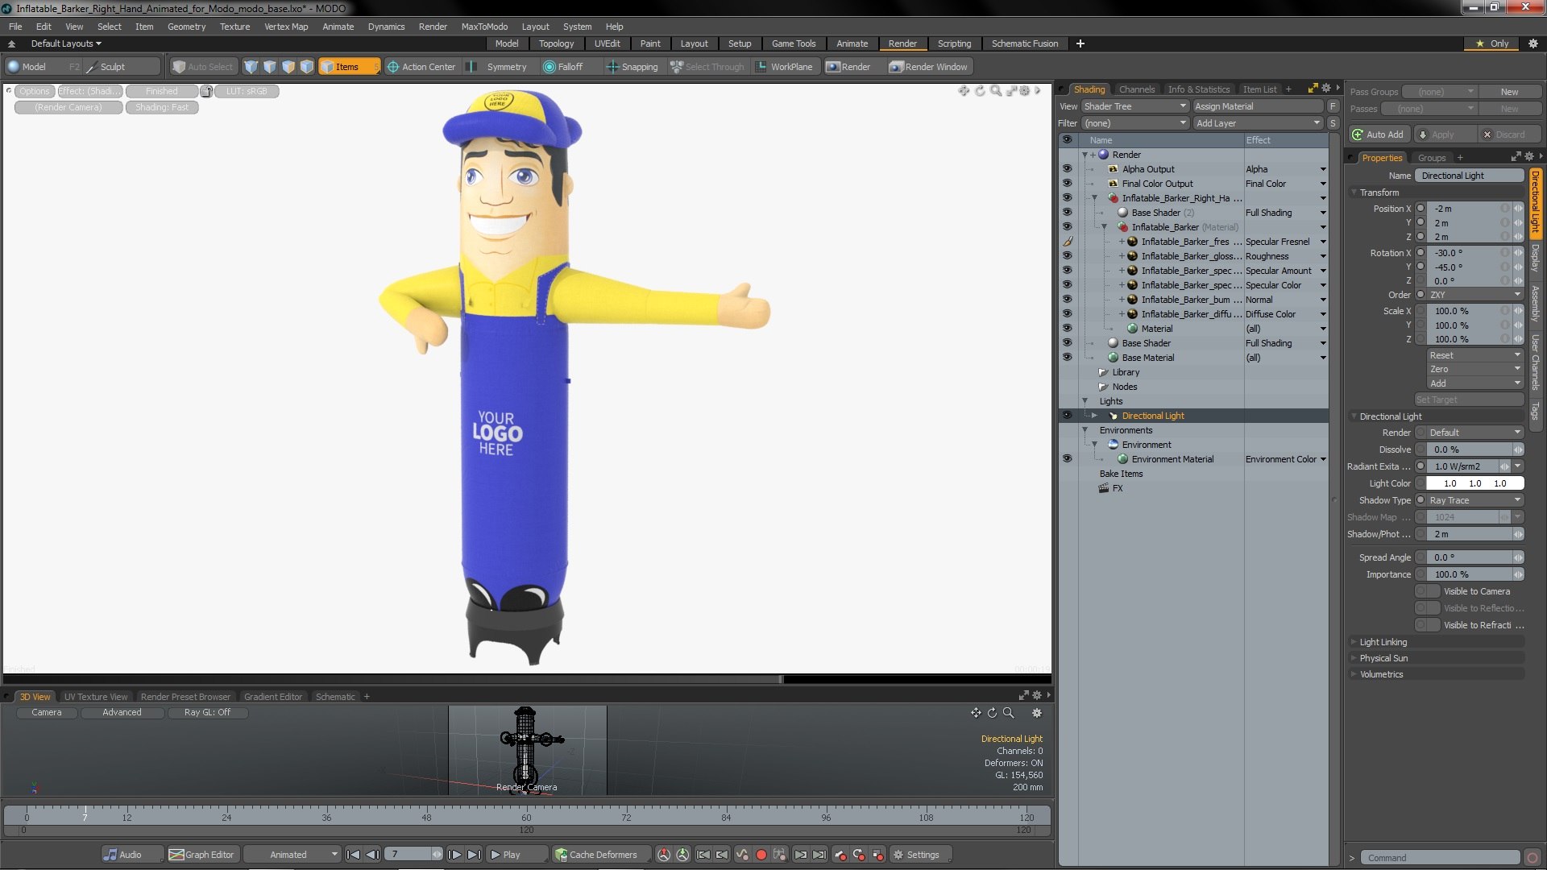The image size is (1547, 870).
Task: Enable Visible to Camera checkbox
Action: 1428,591
